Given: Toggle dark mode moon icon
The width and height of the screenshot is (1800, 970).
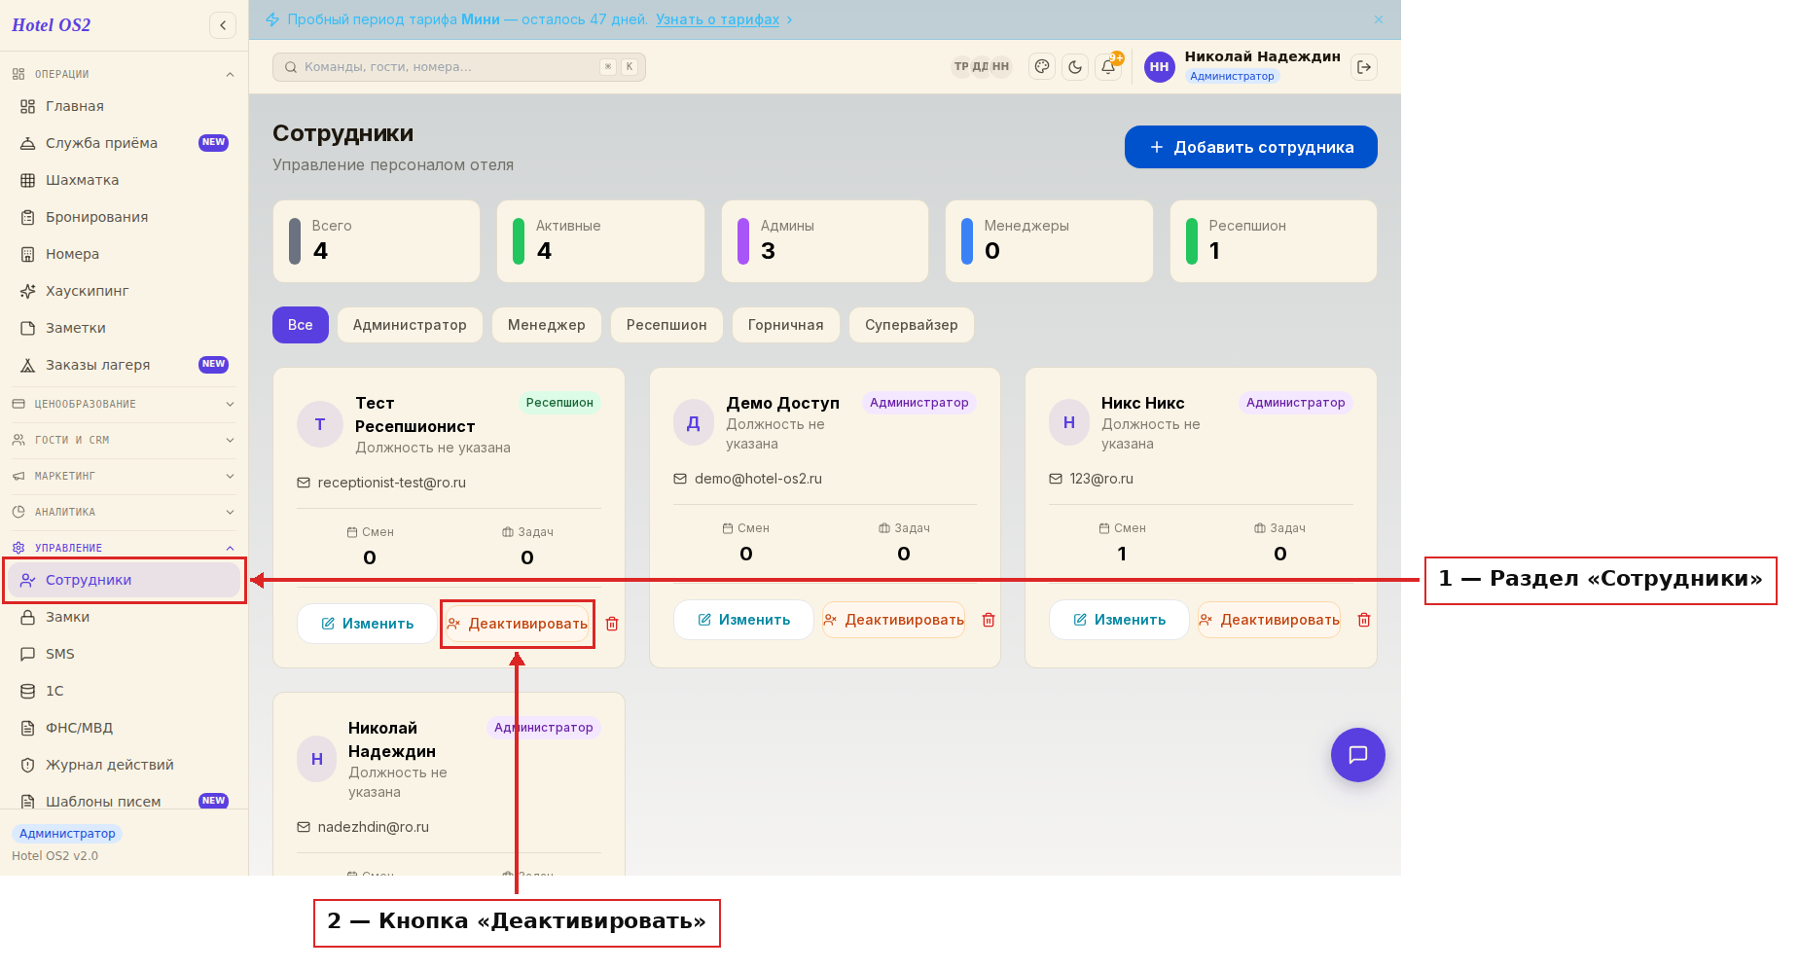Looking at the screenshot, I should coord(1075,67).
